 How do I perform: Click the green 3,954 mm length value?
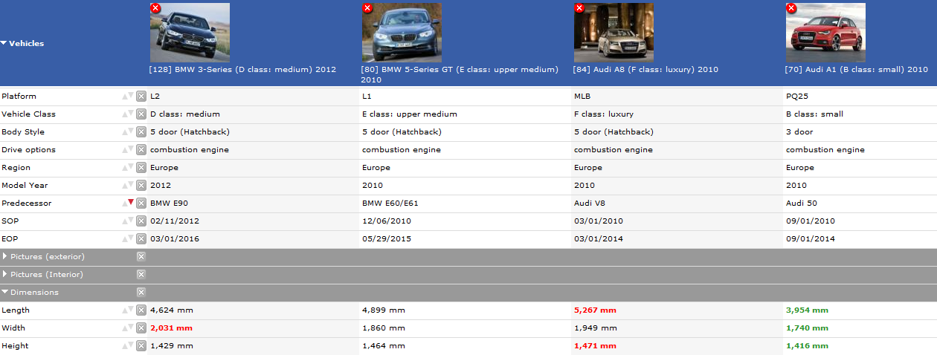[807, 310]
